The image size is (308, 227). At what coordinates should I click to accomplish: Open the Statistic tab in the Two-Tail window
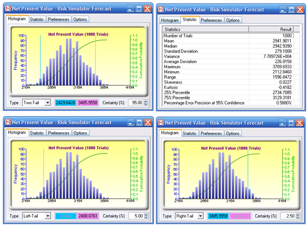pos(37,19)
